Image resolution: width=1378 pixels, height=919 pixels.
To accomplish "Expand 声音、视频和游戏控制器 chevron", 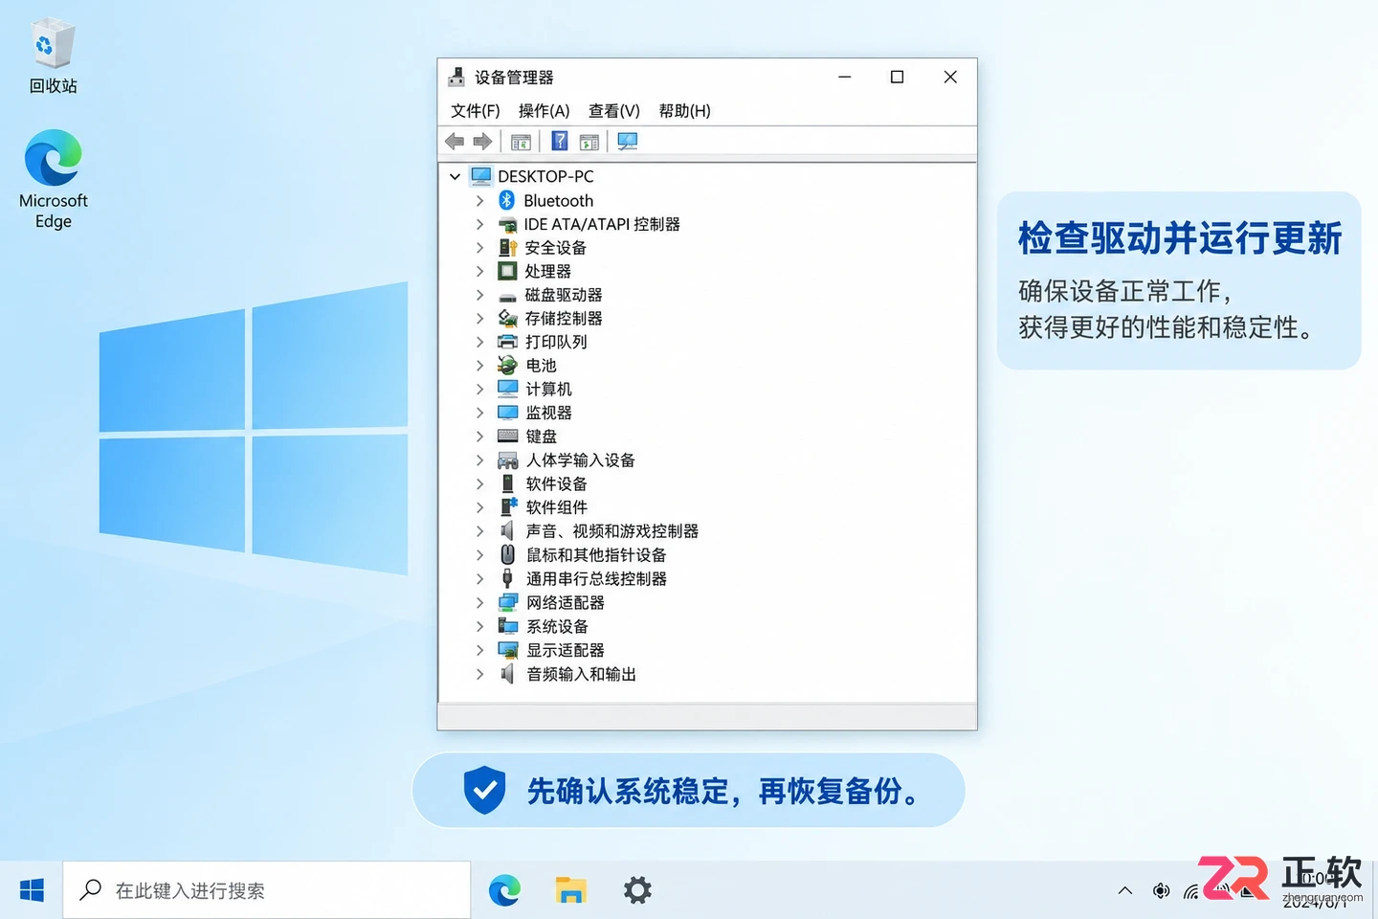I will pos(480,531).
